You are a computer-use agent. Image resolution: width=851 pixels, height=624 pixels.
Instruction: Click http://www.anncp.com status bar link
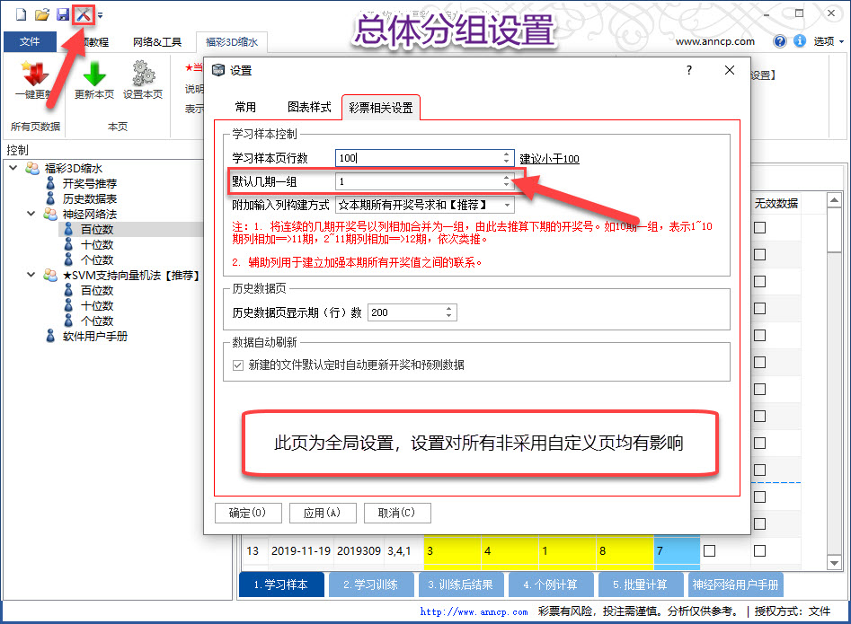[474, 611]
